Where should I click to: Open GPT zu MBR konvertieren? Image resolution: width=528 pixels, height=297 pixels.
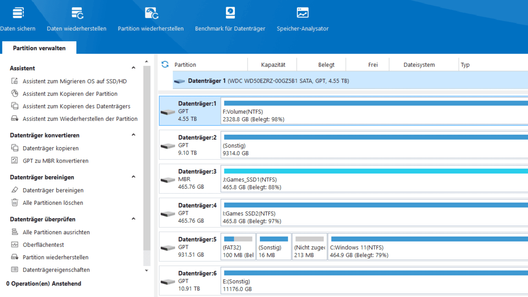click(55, 161)
